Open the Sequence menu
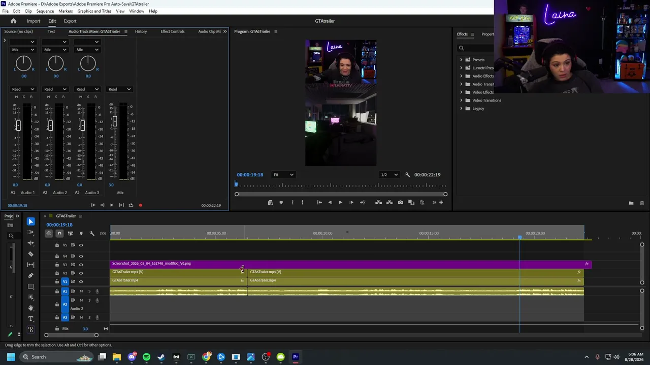The image size is (650, 365). (x=45, y=11)
